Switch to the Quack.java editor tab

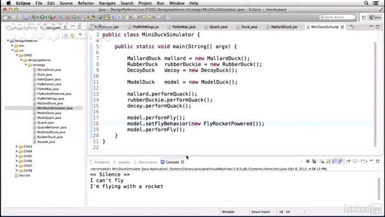click(x=216, y=27)
